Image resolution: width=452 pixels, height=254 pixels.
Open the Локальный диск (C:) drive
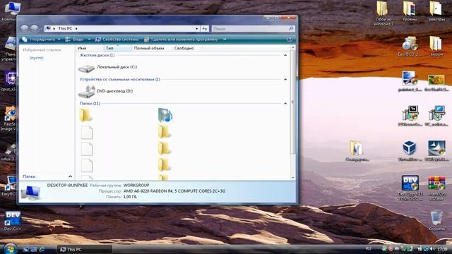[x=108, y=68]
